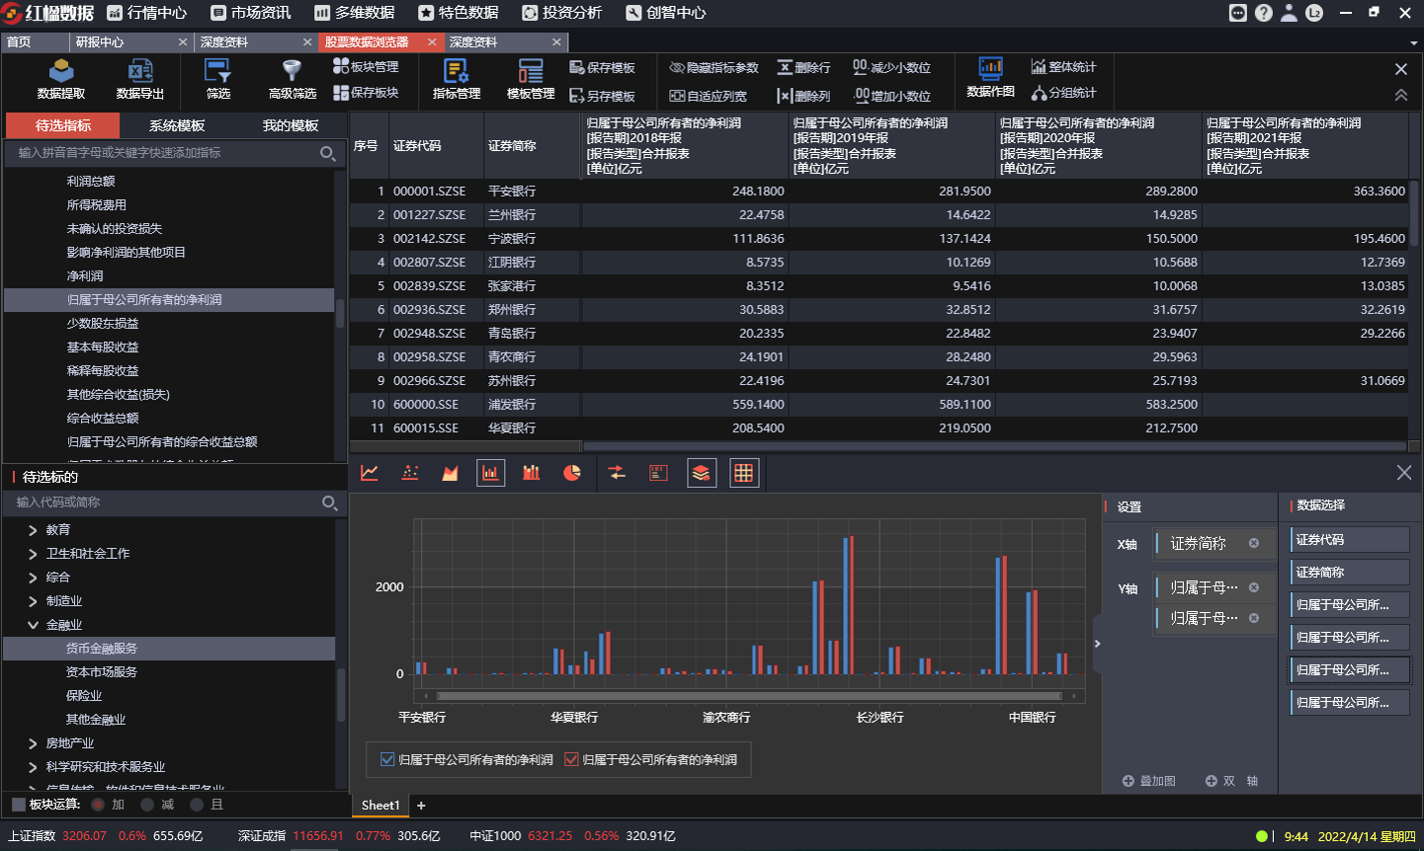Toggle the grid table view icon
This screenshot has height=851, width=1424.
[x=743, y=473]
